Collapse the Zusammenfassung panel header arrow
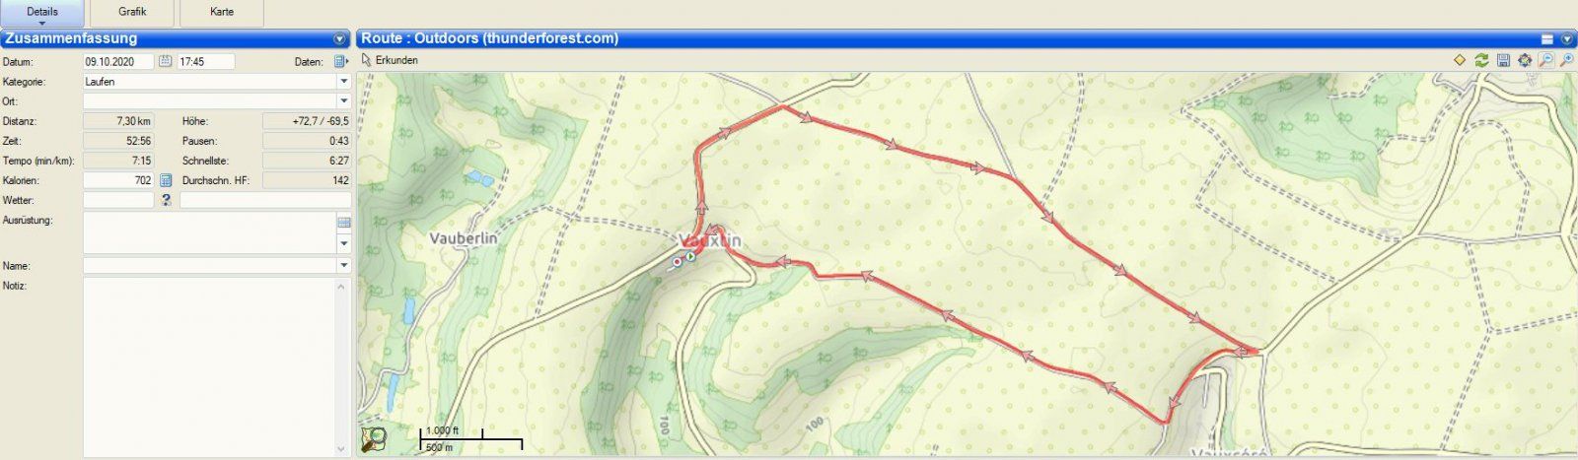The width and height of the screenshot is (1578, 460). click(x=340, y=39)
